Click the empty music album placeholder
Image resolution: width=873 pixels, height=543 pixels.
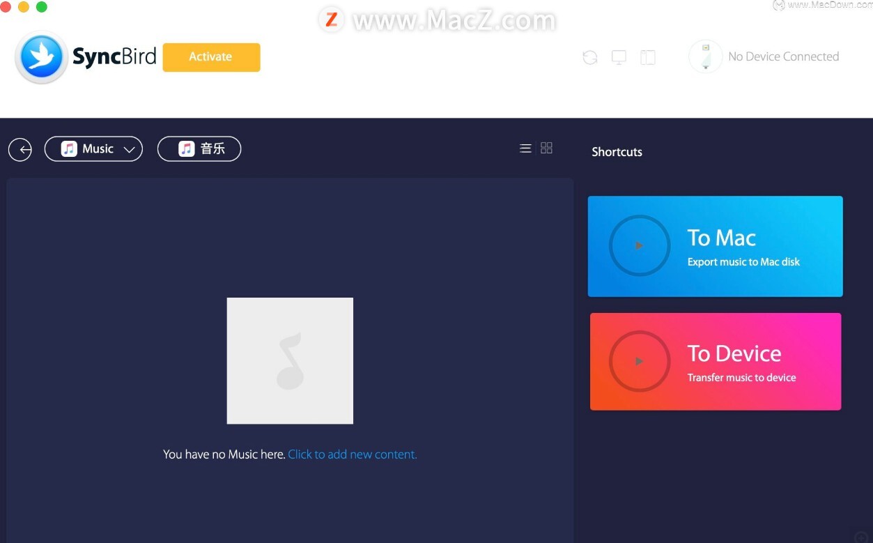pos(290,360)
